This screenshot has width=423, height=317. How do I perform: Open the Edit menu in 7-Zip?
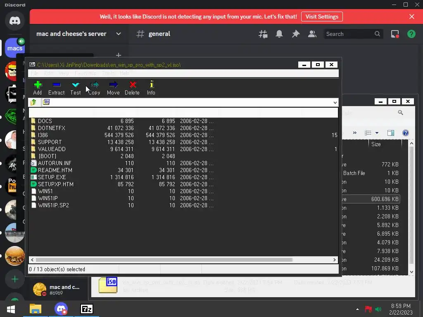pyautogui.click(x=48, y=73)
